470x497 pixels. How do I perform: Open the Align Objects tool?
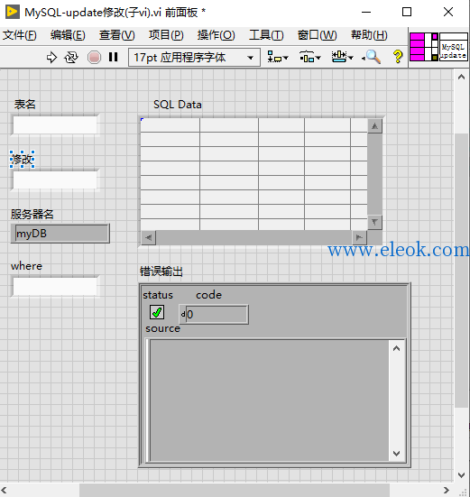[x=278, y=58]
